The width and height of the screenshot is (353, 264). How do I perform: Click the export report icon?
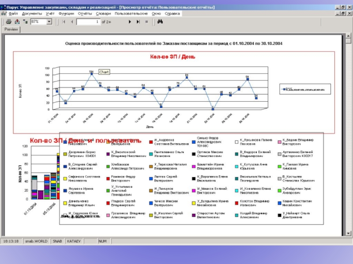point(17,21)
